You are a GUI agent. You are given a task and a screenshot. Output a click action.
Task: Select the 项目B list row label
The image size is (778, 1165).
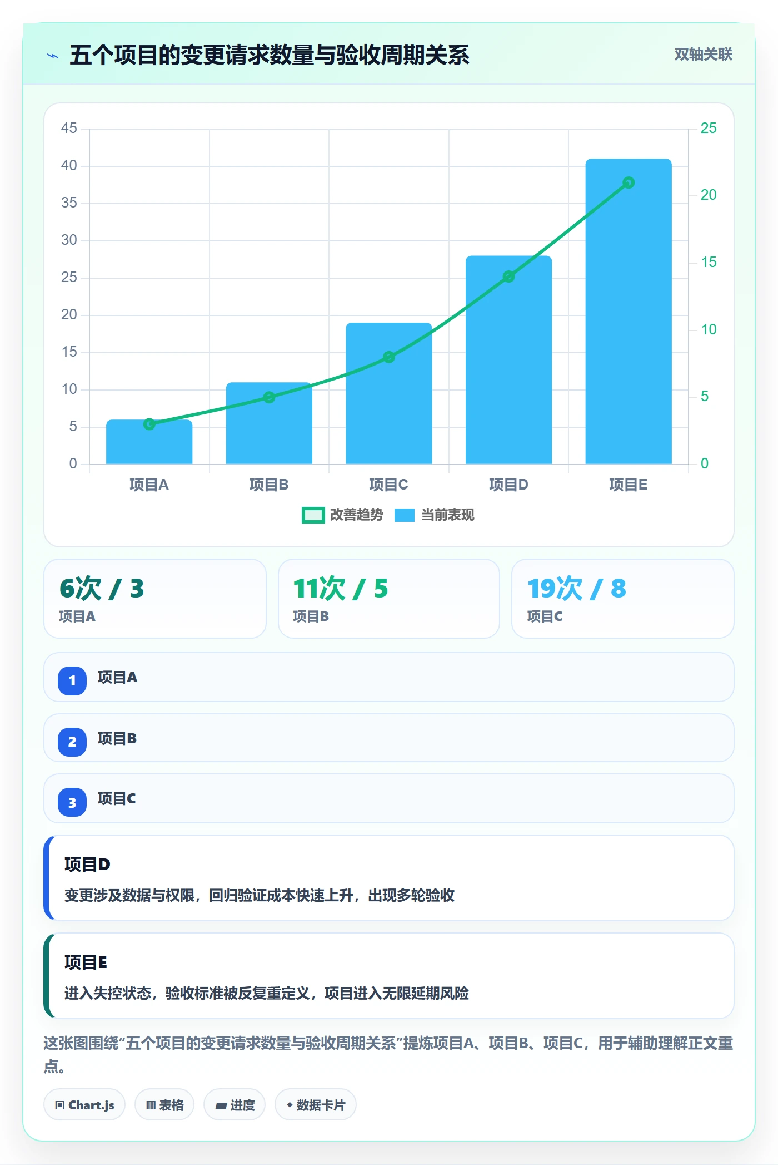click(x=117, y=739)
